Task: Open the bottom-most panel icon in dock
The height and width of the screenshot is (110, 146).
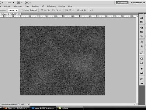Action: [x=142, y=83]
